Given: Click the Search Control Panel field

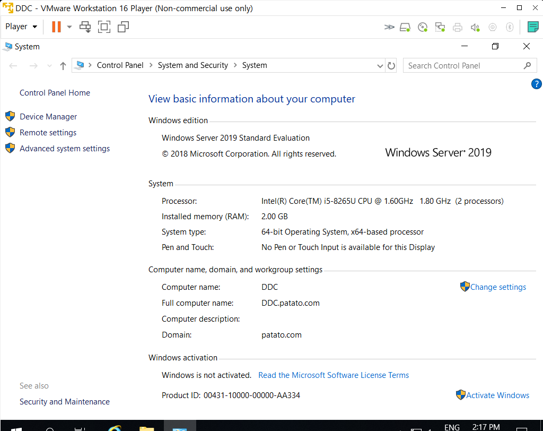Looking at the screenshot, I should 470,65.
